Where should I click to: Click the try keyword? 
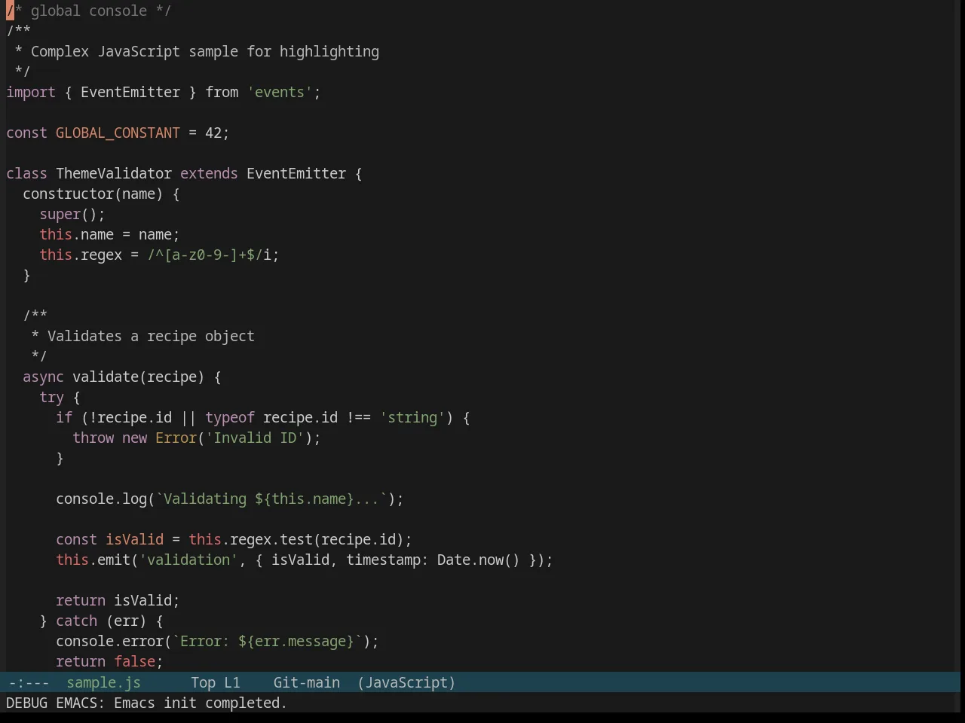(x=51, y=397)
